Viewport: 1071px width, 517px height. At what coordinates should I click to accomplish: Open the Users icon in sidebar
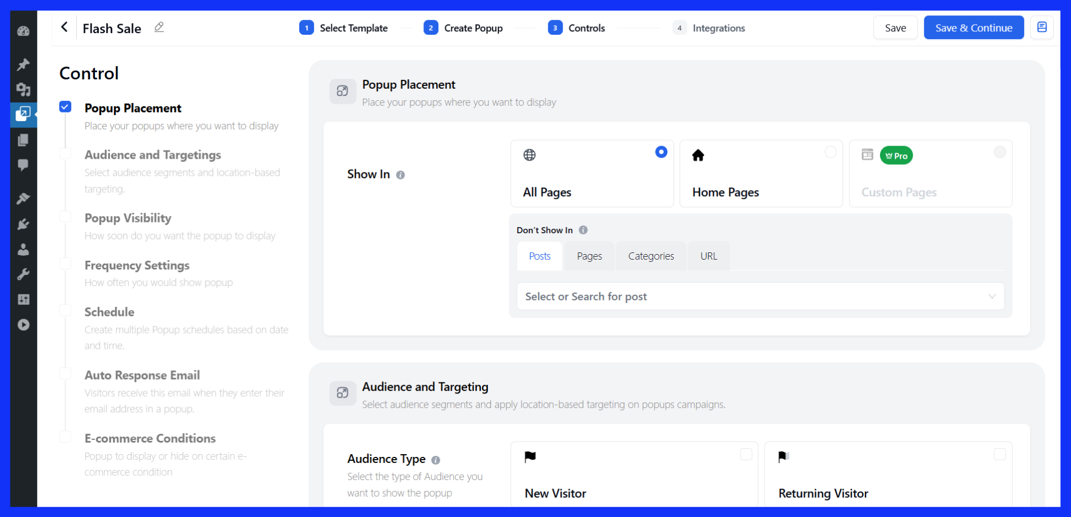pyautogui.click(x=23, y=250)
